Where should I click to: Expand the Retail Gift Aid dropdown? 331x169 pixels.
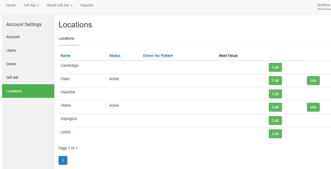pyautogui.click(x=60, y=5)
